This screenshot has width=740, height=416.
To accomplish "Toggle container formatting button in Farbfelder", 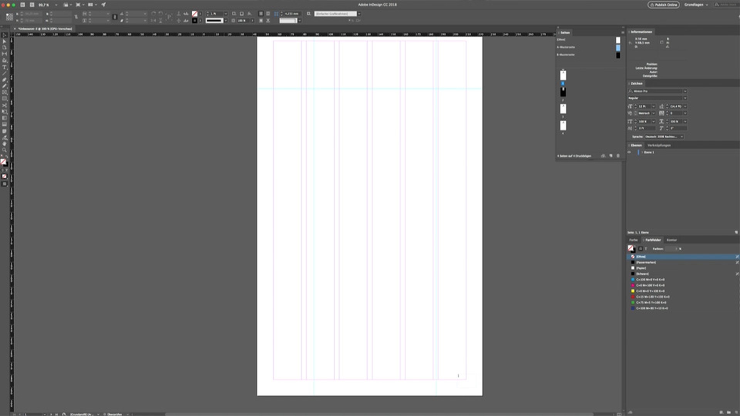I will tap(641, 249).
